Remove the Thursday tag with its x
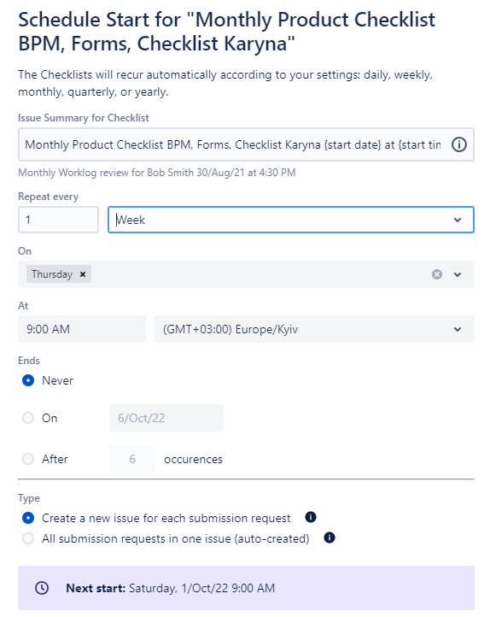This screenshot has width=490, height=617. click(83, 274)
